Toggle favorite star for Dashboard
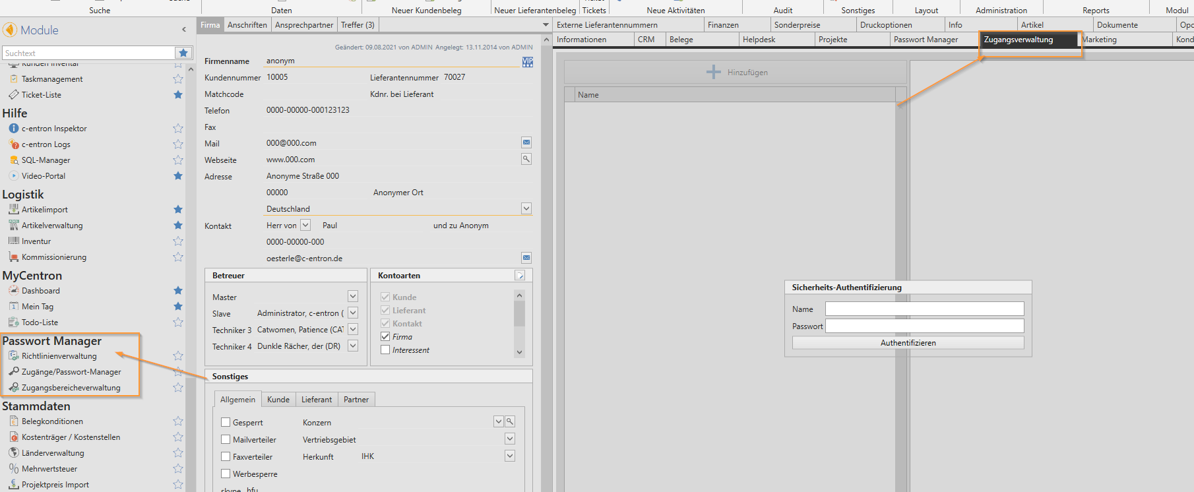1194x492 pixels. click(x=178, y=291)
